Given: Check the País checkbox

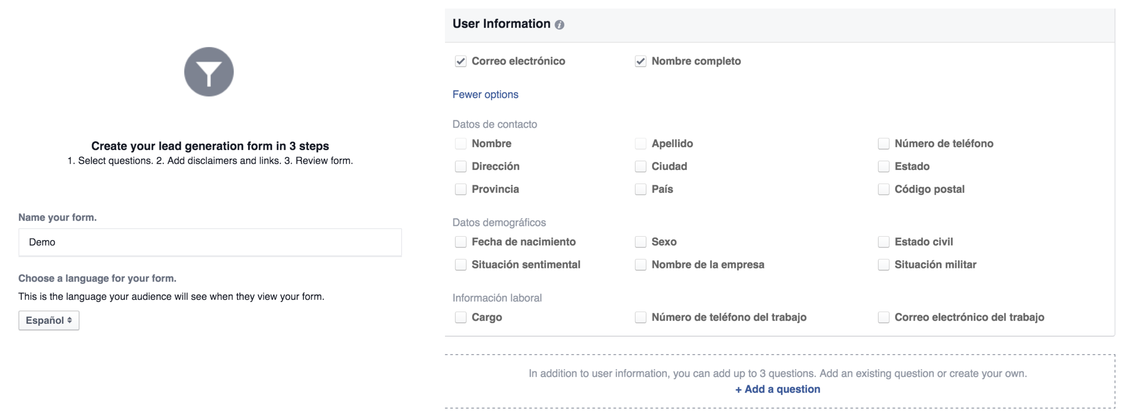Looking at the screenshot, I should (x=640, y=189).
